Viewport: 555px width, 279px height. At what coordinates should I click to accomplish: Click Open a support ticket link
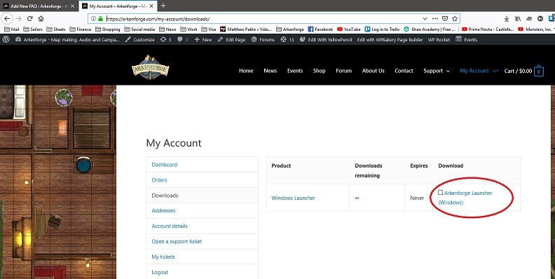click(177, 241)
